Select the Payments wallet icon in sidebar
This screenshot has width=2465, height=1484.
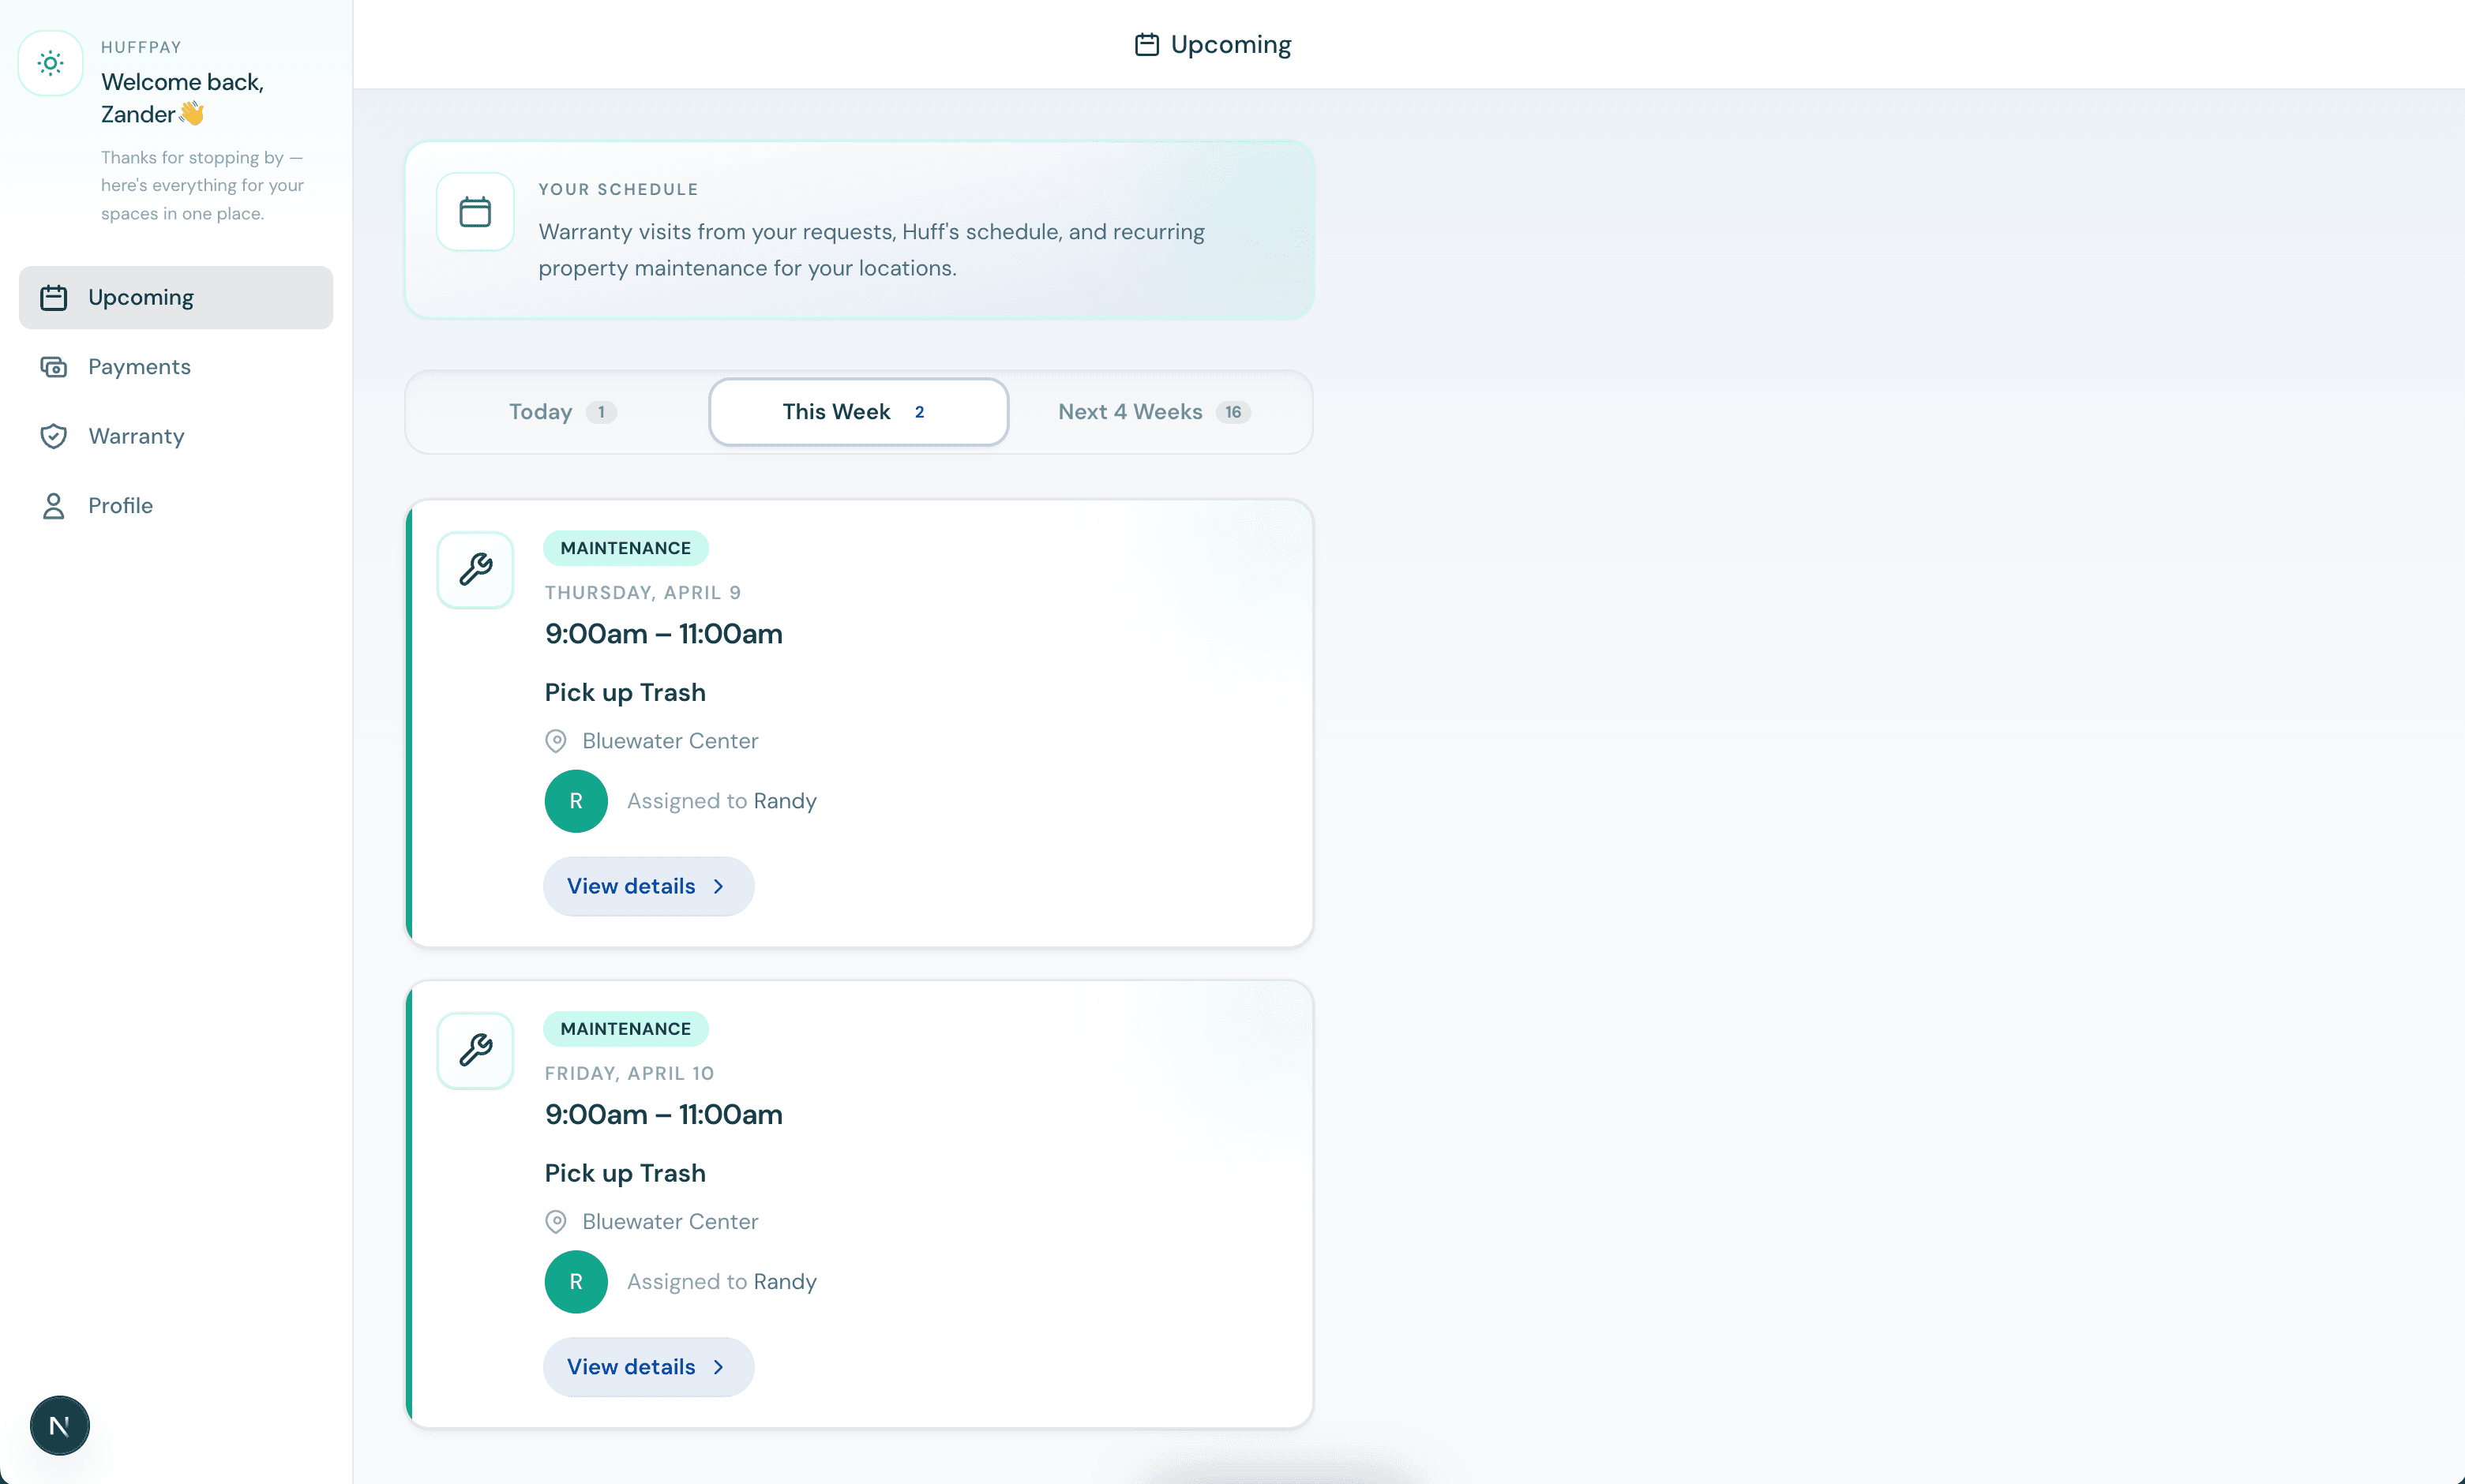click(55, 366)
